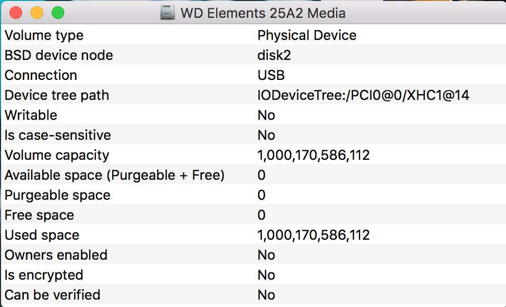The width and height of the screenshot is (506, 307).
Task: Click the green zoom window button
Action: pyautogui.click(x=58, y=13)
